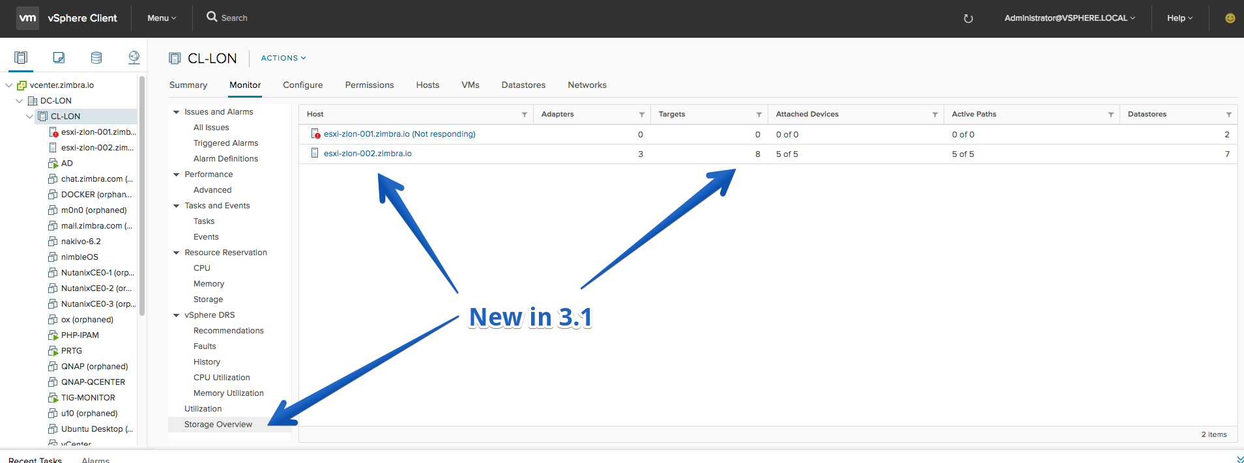Click the filter icon on Active Paths column
Screen dimensions: 1244x463
point(1111,115)
